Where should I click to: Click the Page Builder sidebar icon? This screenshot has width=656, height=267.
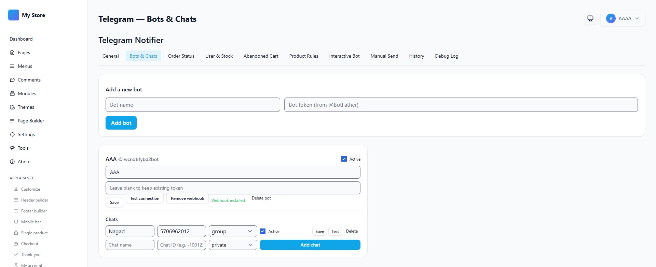coord(12,121)
